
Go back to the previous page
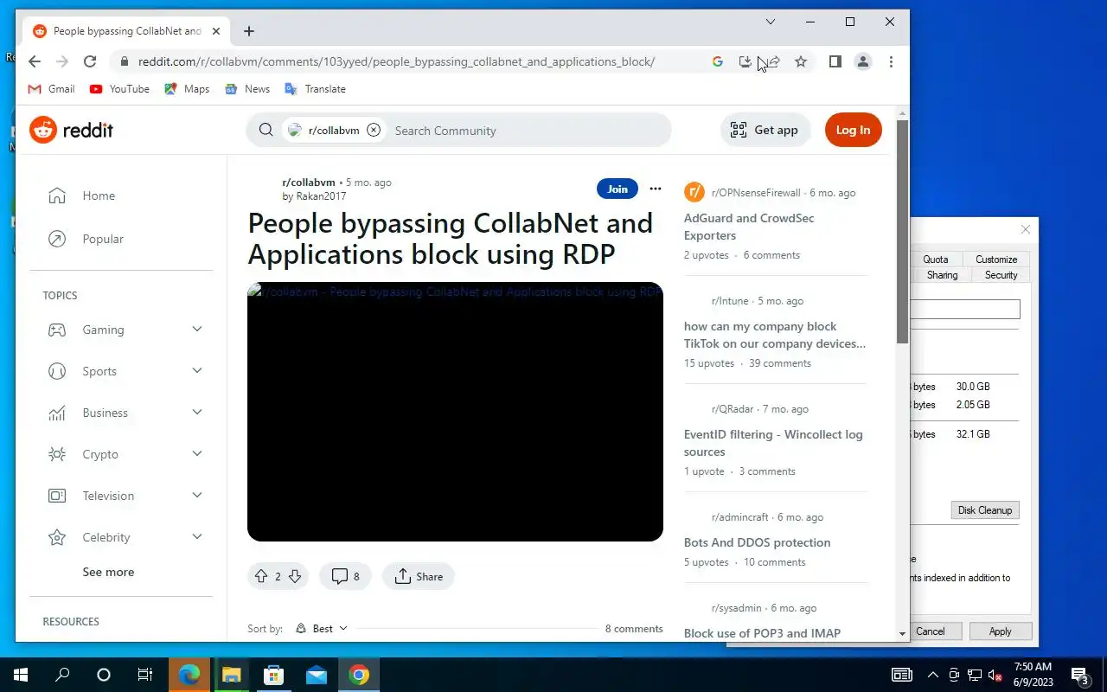click(35, 61)
